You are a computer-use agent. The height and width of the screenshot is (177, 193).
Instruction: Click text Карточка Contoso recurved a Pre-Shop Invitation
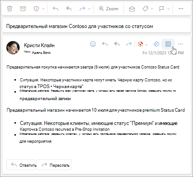65,129
